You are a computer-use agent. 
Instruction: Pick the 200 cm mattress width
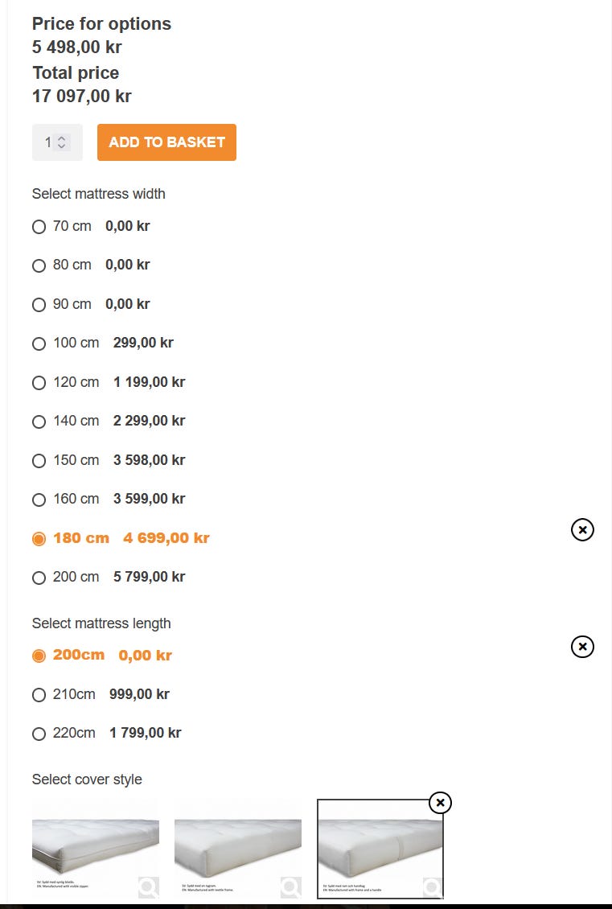tap(39, 578)
